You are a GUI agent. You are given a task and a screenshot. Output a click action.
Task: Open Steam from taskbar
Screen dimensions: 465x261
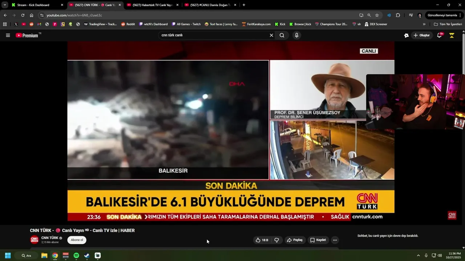(87, 256)
